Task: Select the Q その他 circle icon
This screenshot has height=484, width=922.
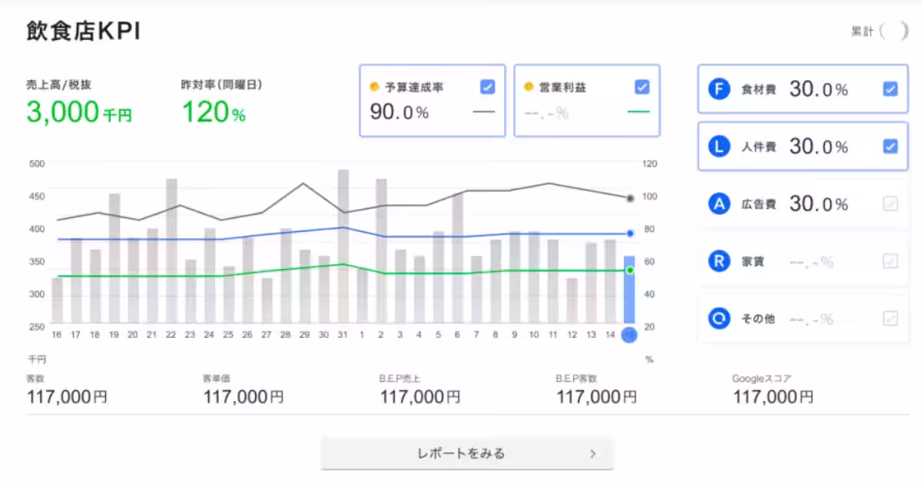Action: tap(718, 318)
